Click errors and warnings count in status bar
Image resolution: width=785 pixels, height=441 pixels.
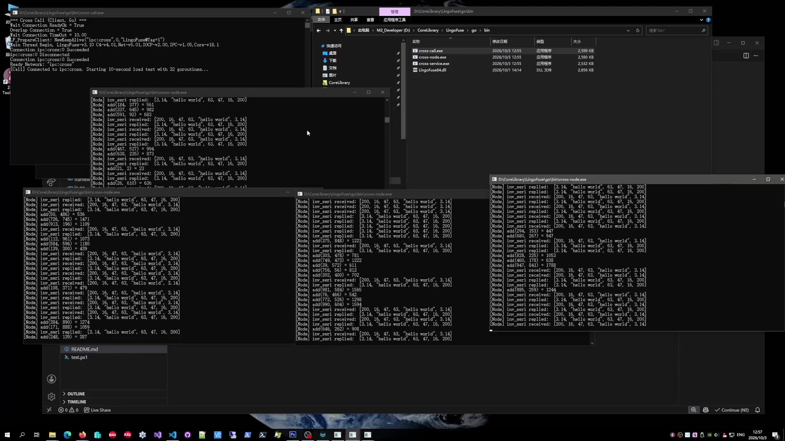[x=68, y=410]
